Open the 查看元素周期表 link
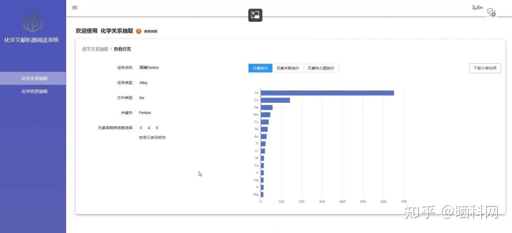512x233 pixels. click(x=152, y=138)
